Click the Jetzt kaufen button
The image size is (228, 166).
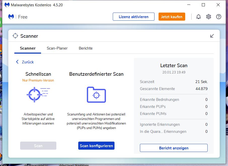[172, 17]
